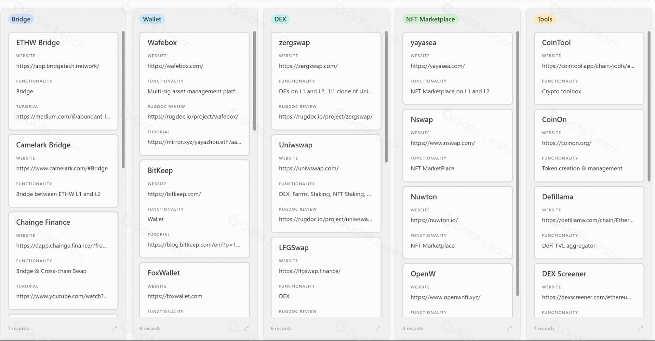The image size is (655, 341).
Task: Open the cointool.app chain-tools link
Action: [588, 66]
